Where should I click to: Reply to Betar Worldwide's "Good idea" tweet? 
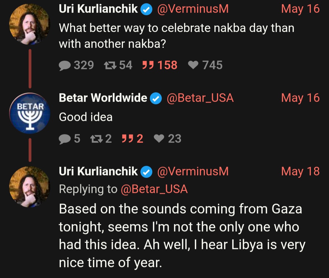(x=64, y=139)
